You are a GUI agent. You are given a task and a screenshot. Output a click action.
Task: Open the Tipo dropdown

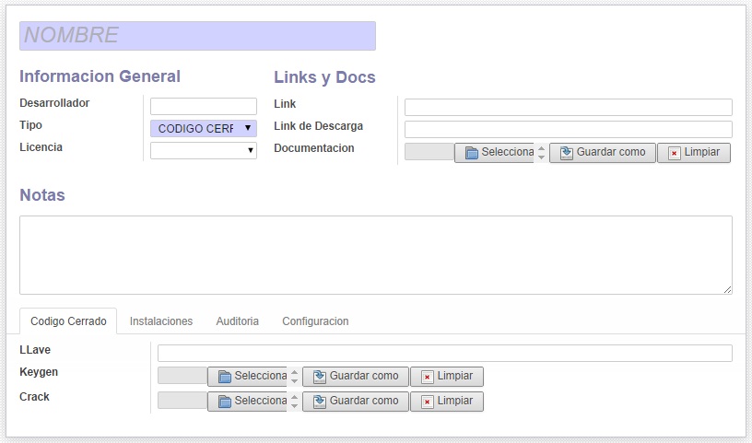[x=204, y=128]
